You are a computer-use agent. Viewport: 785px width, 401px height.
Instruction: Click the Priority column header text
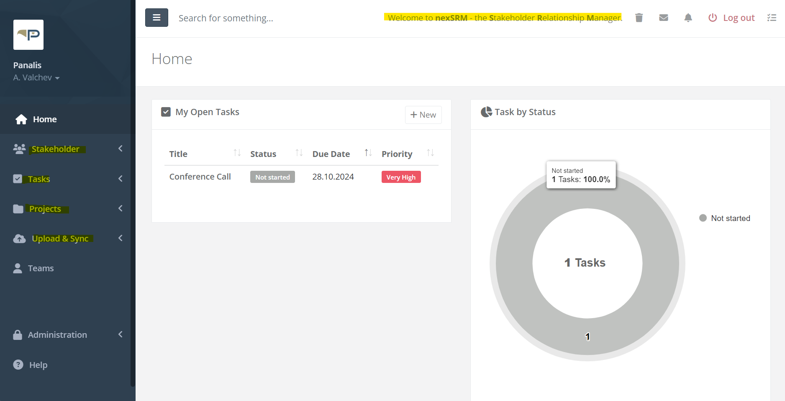[397, 154]
